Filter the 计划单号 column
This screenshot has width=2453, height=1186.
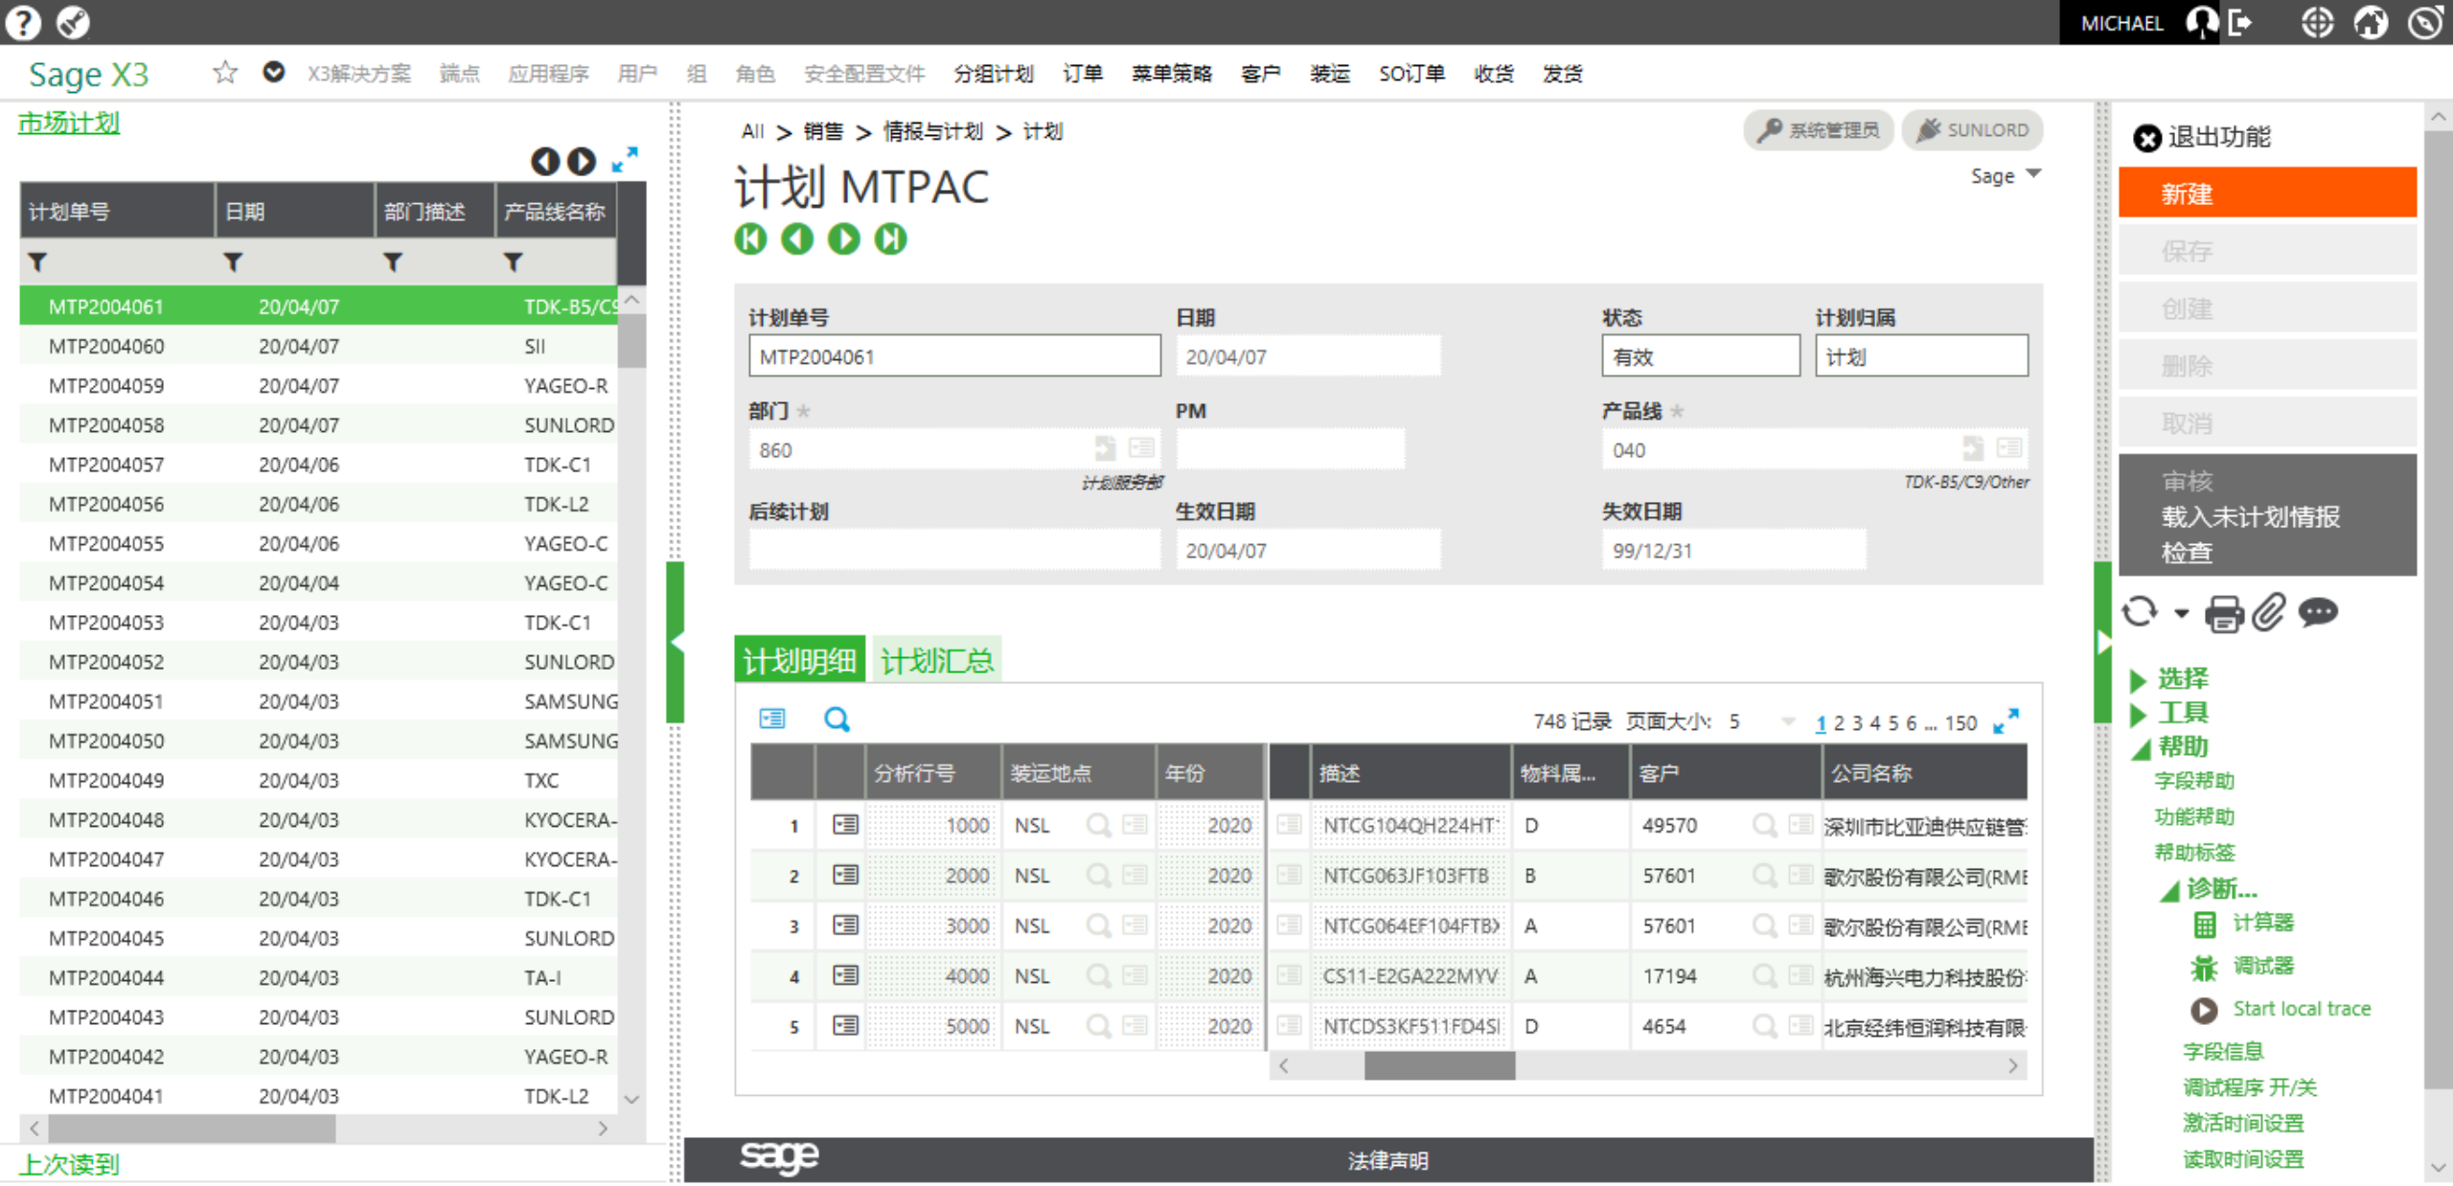(x=37, y=262)
